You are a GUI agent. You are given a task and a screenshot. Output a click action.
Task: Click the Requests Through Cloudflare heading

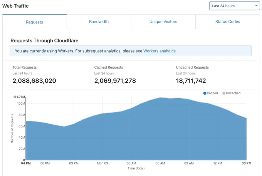(x=44, y=40)
